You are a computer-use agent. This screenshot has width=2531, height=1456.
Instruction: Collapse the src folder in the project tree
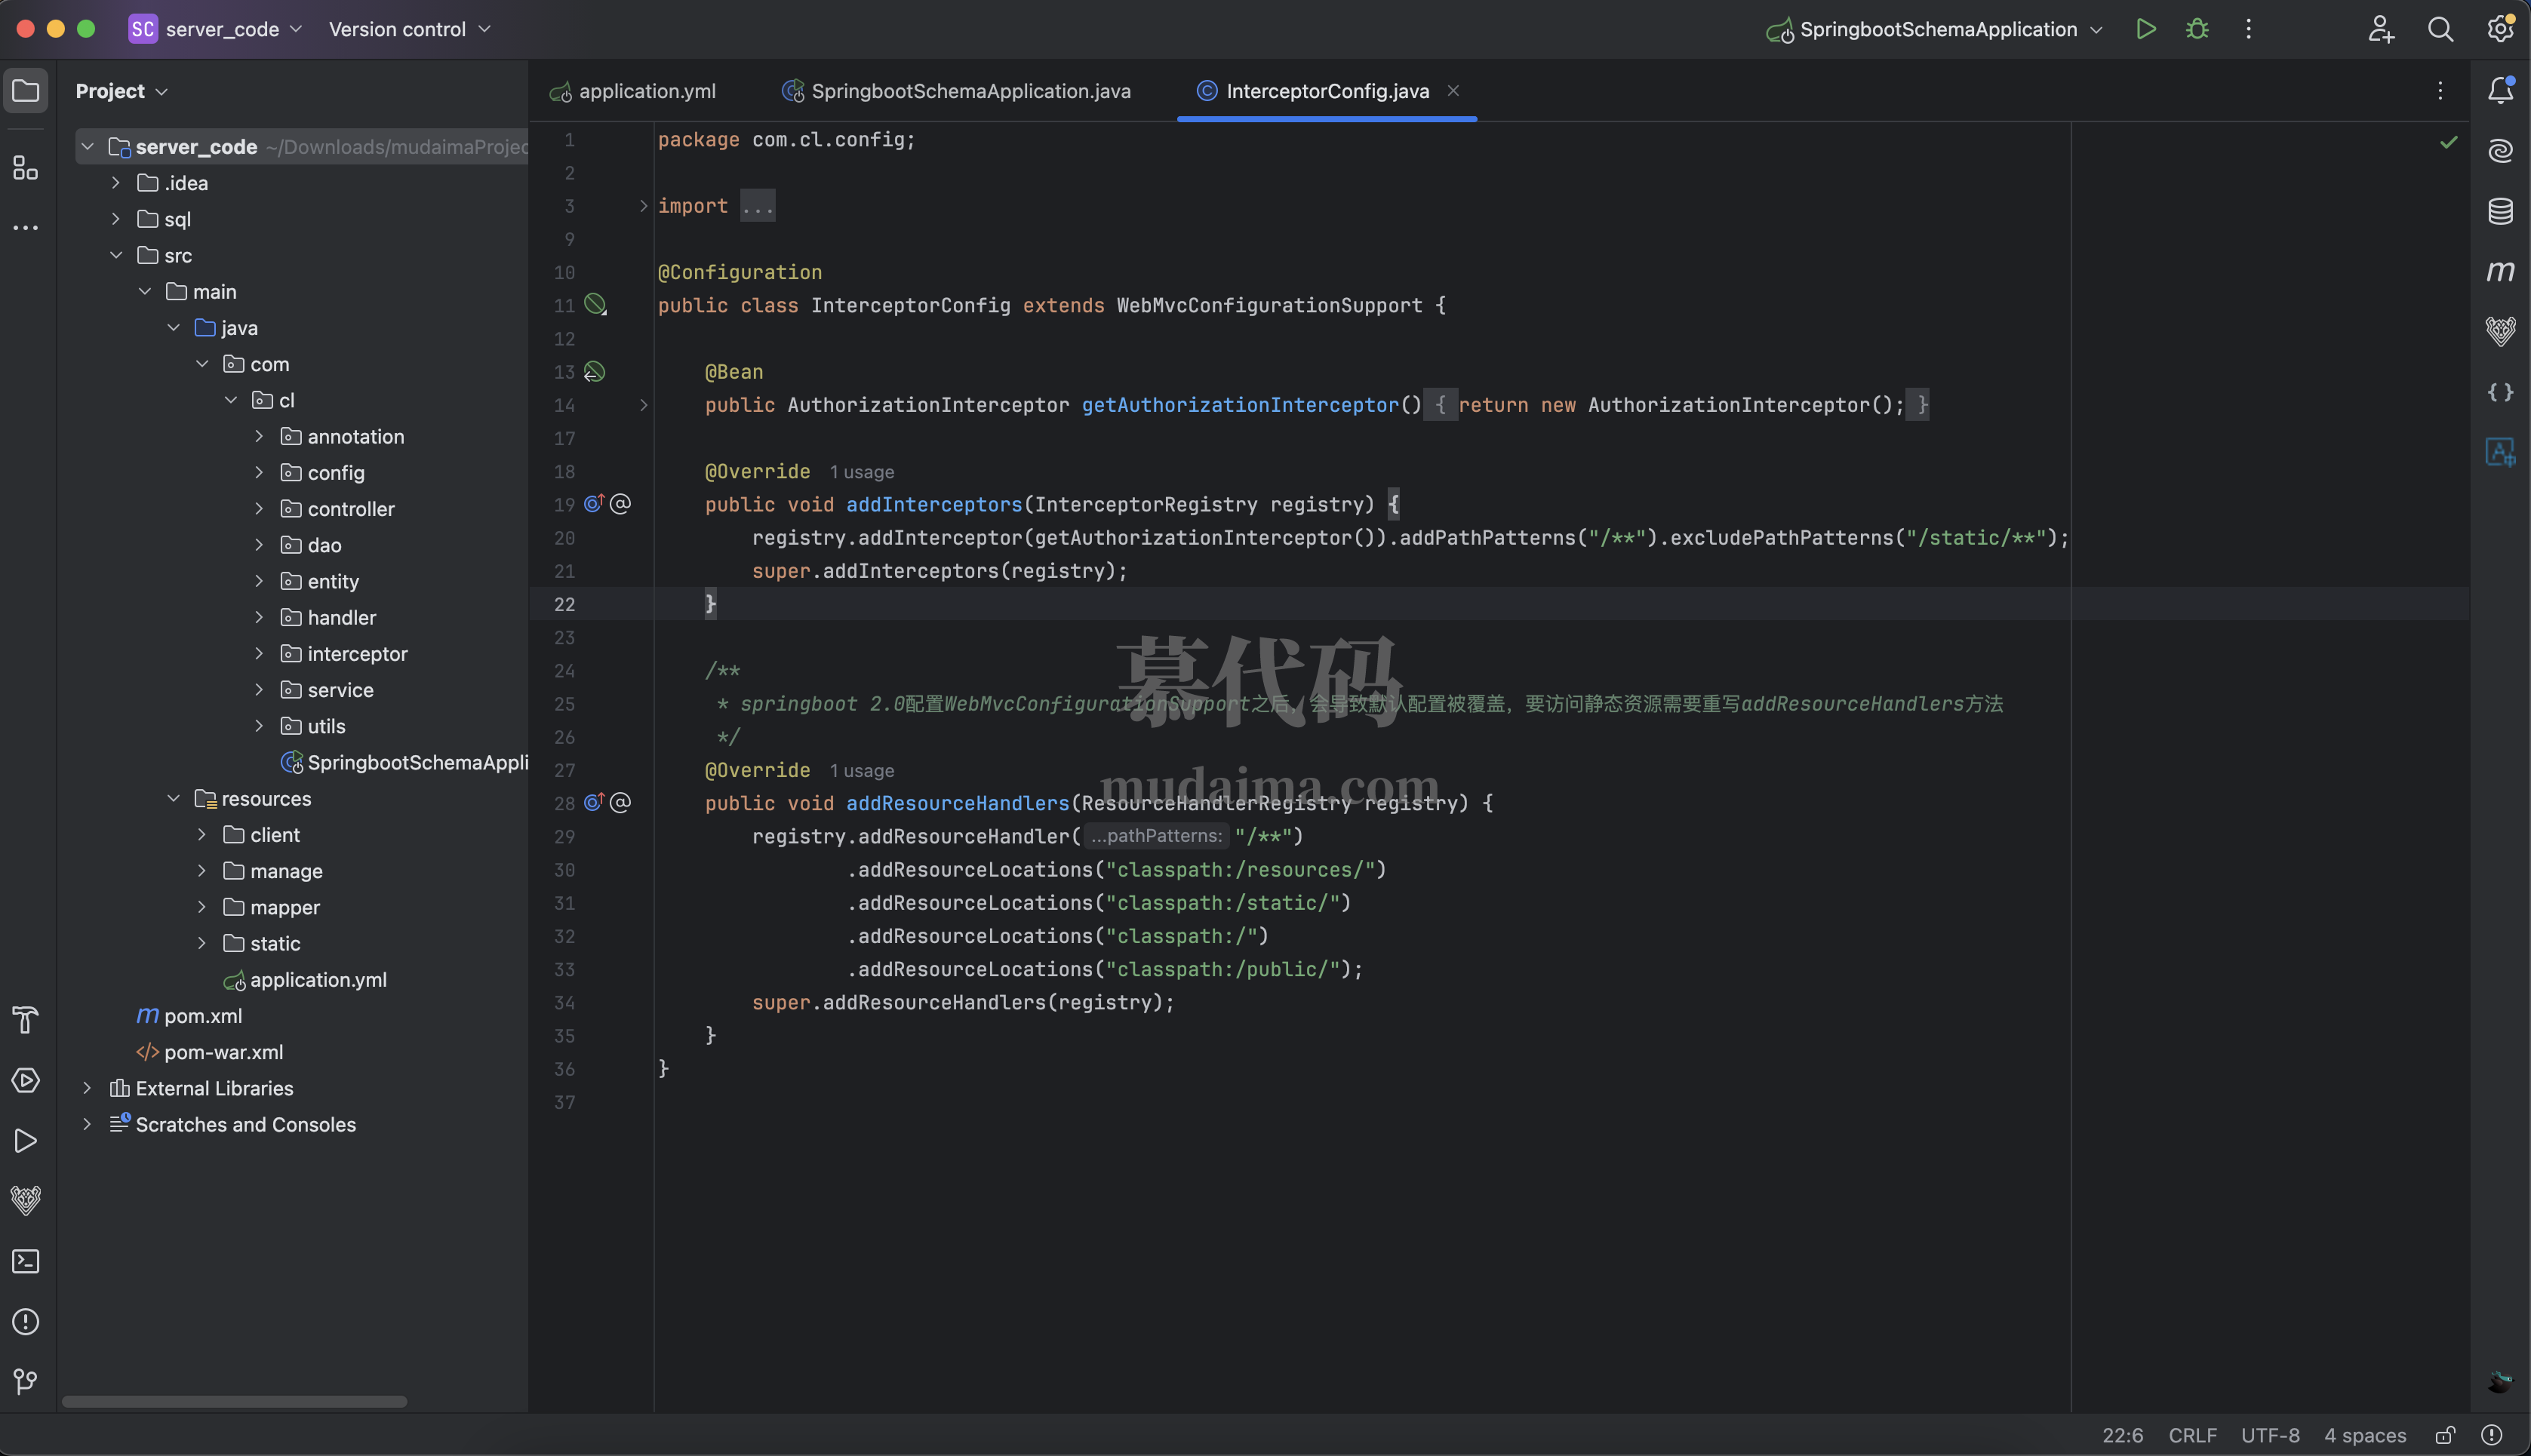click(116, 255)
